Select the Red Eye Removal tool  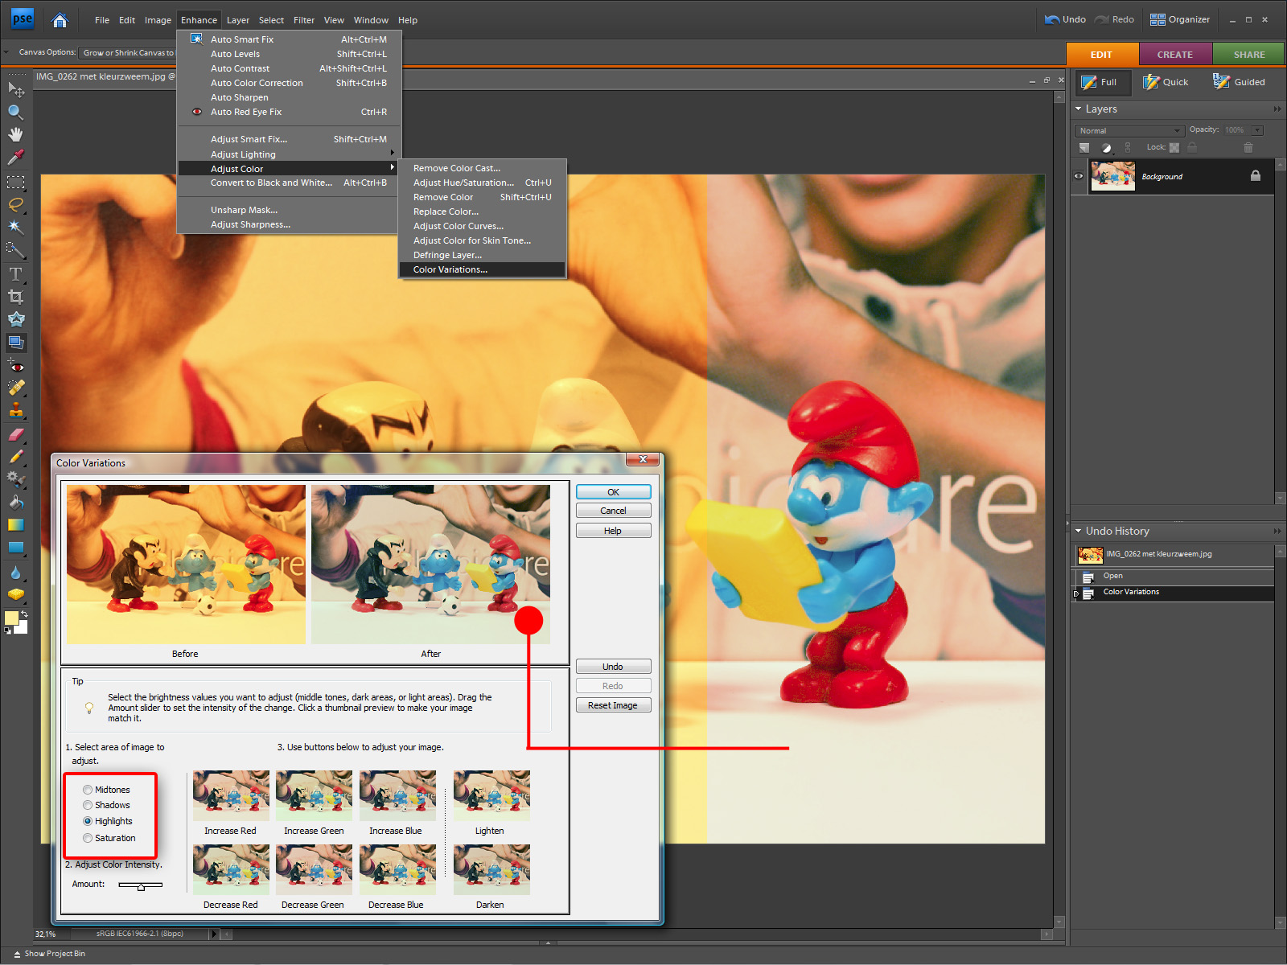(x=15, y=366)
